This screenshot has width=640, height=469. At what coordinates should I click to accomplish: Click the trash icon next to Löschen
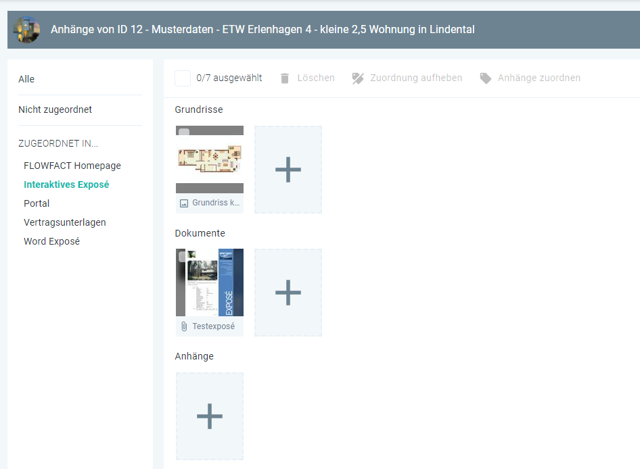285,78
